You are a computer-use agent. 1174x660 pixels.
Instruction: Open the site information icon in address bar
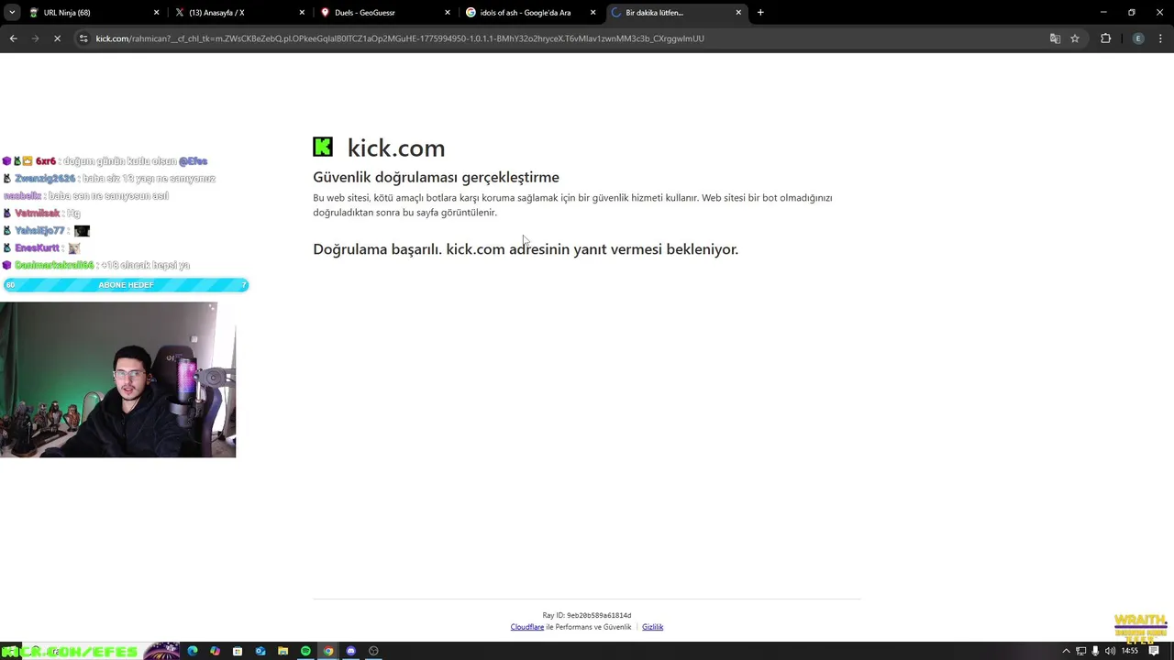pos(83,38)
